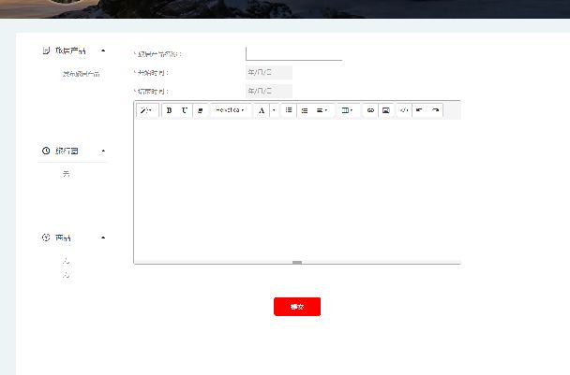Click the insert link icon

[370, 110]
